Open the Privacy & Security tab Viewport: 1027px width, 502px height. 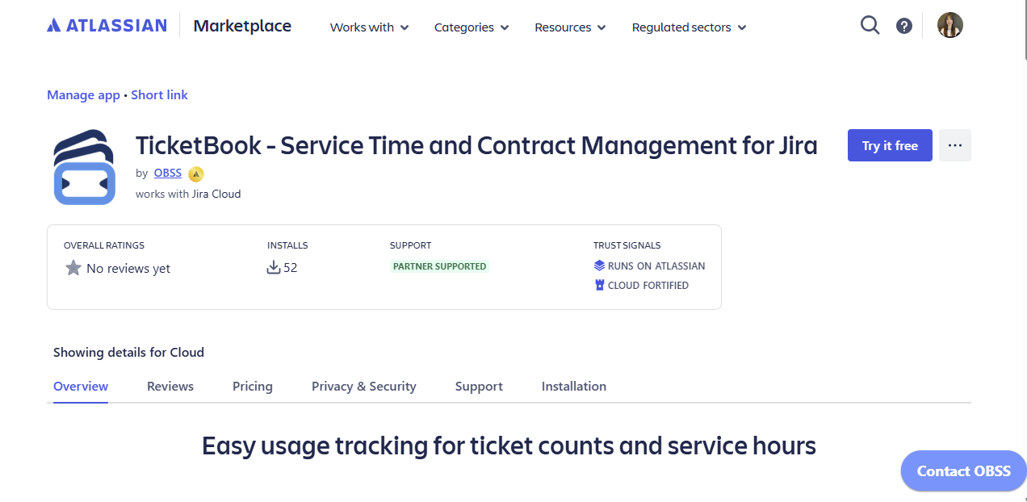[x=363, y=387]
